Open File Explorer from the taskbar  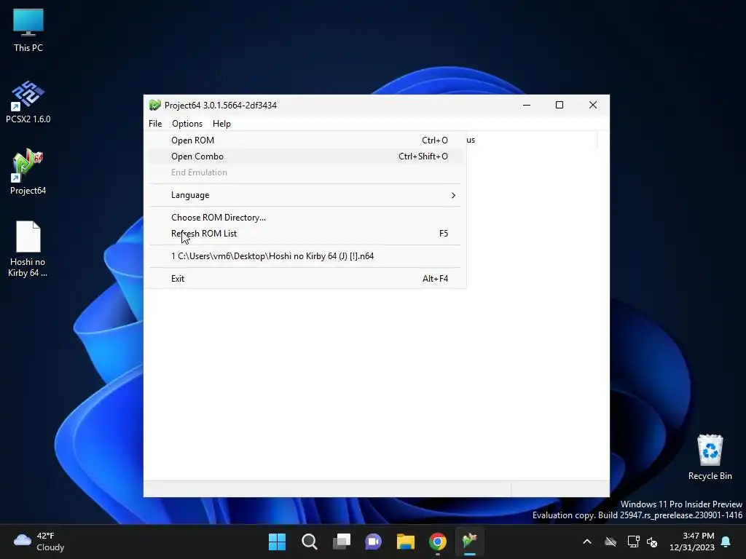pos(406,542)
